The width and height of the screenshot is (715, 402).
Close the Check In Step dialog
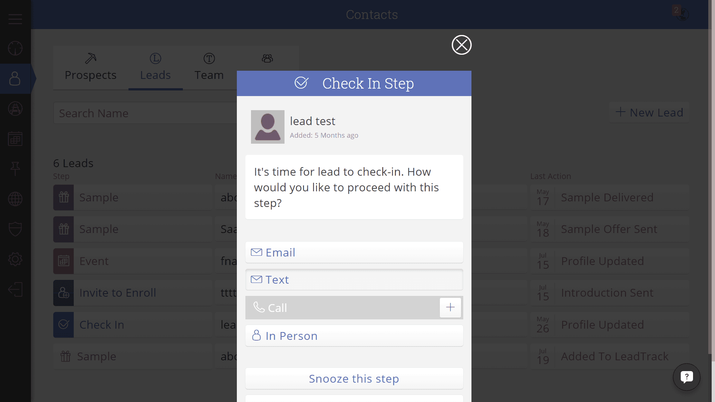(462, 45)
